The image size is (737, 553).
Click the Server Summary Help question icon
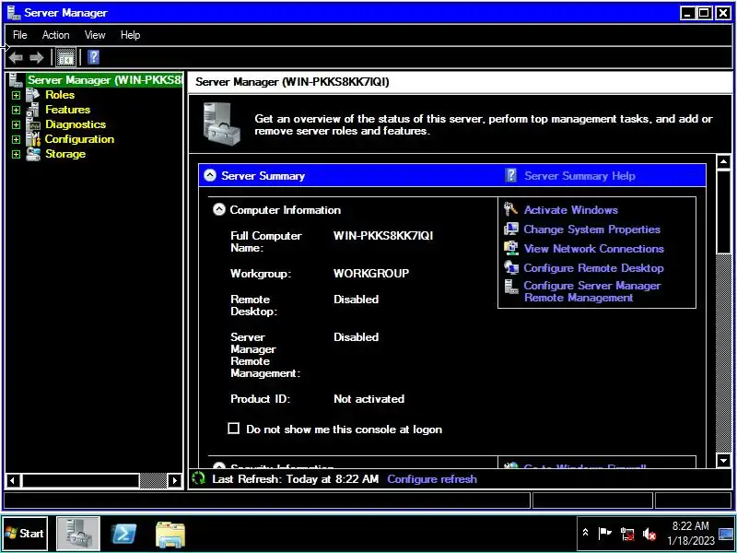point(511,175)
